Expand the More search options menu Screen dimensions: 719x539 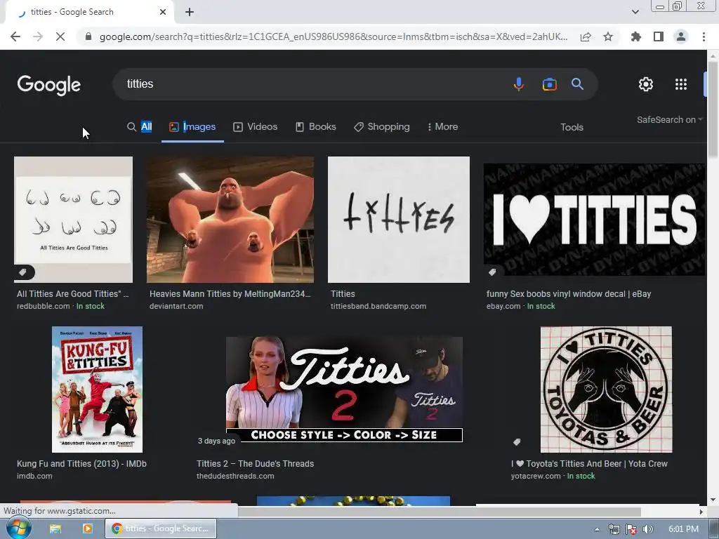point(442,127)
